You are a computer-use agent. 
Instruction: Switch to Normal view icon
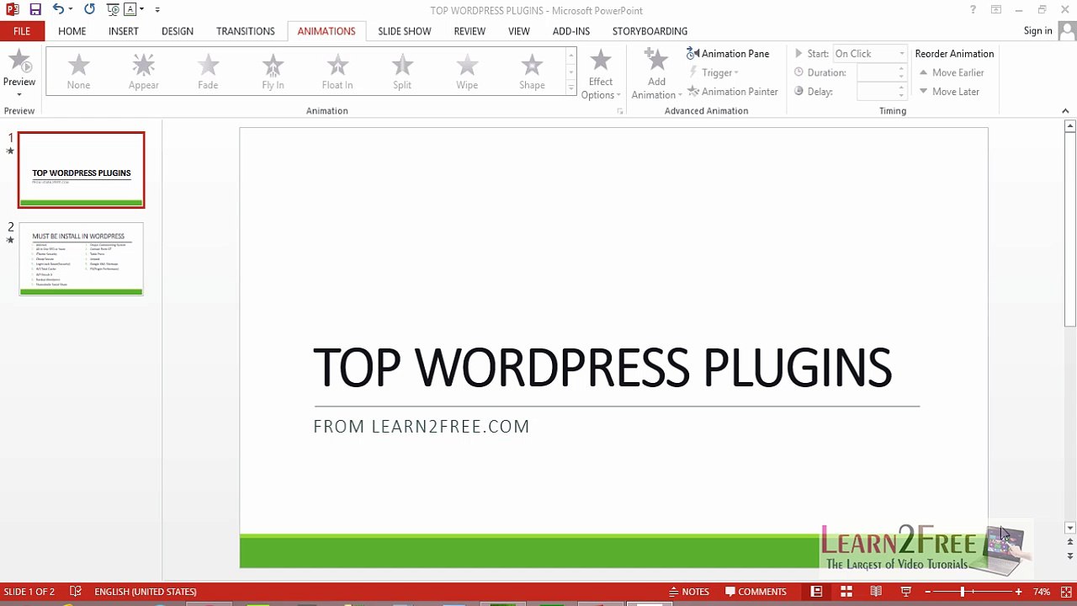[816, 592]
